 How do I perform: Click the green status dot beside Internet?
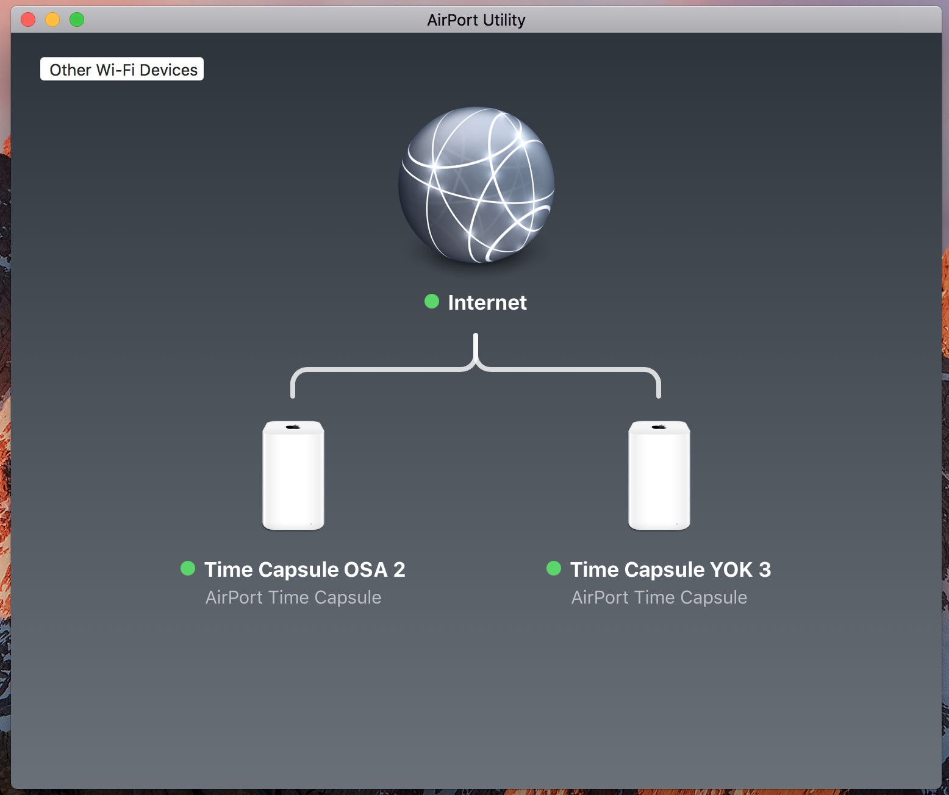pyautogui.click(x=432, y=301)
